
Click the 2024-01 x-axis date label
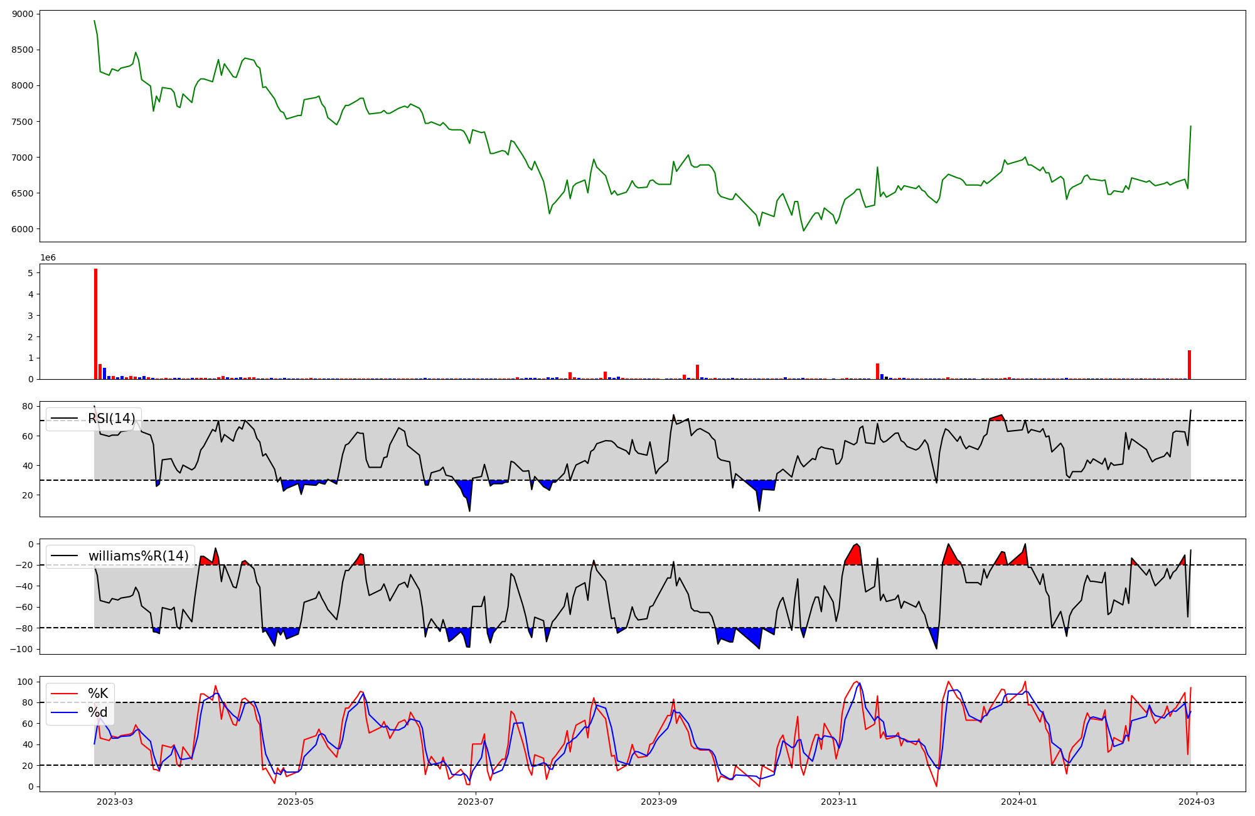(x=1020, y=802)
